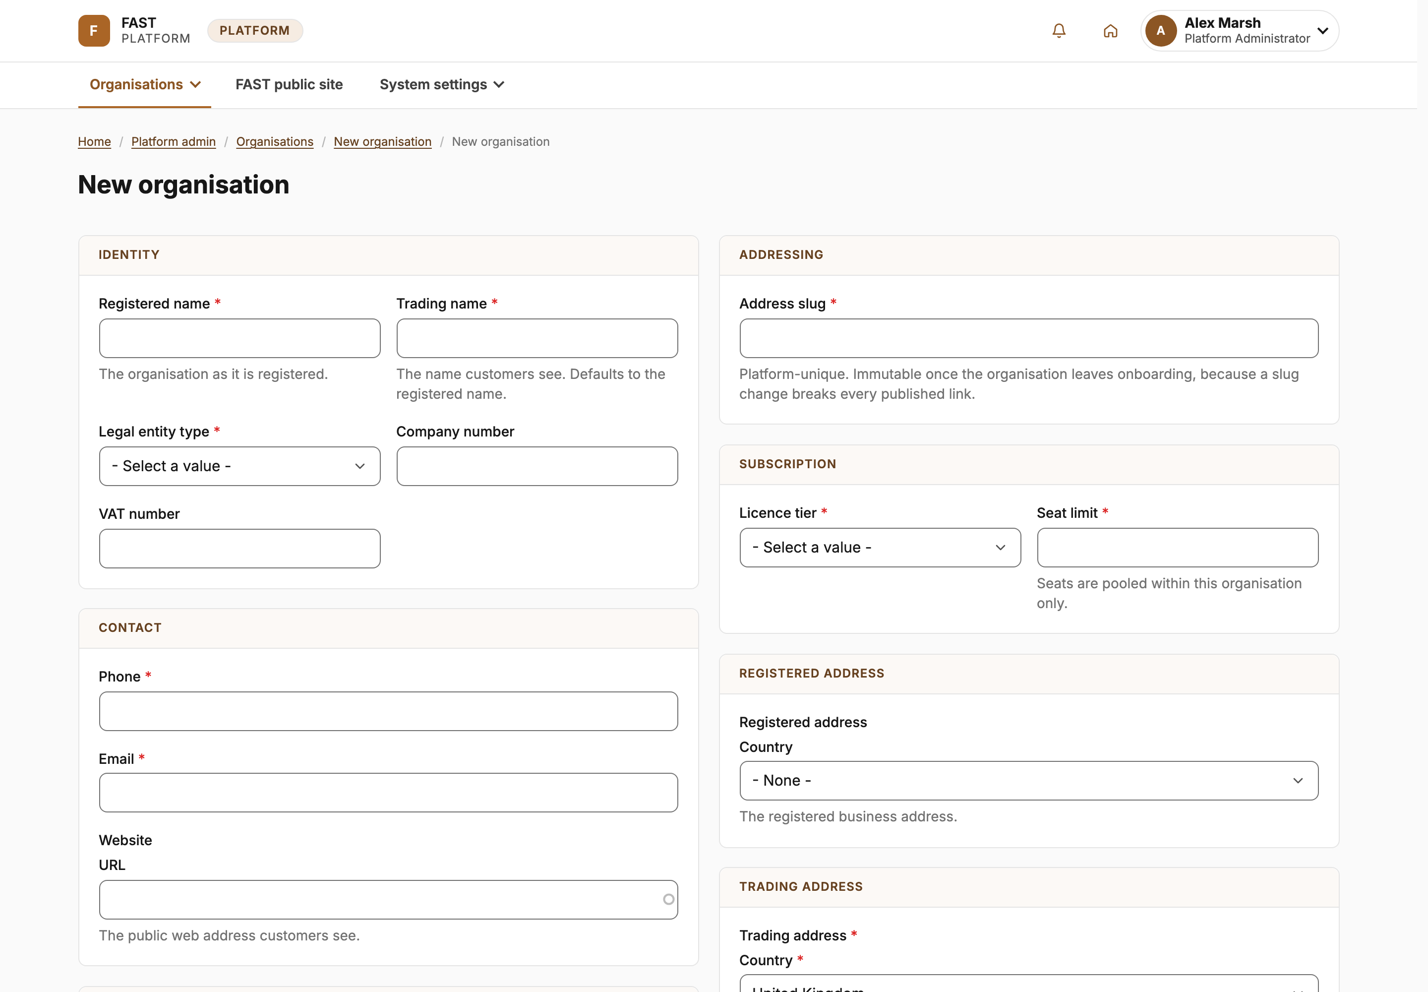
Task: Expand System settings menu
Action: [x=442, y=84]
